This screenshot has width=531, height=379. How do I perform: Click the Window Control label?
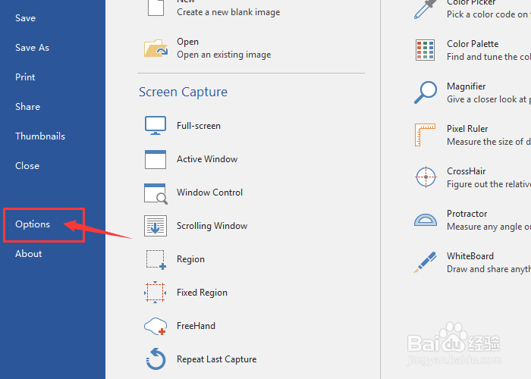tap(209, 193)
